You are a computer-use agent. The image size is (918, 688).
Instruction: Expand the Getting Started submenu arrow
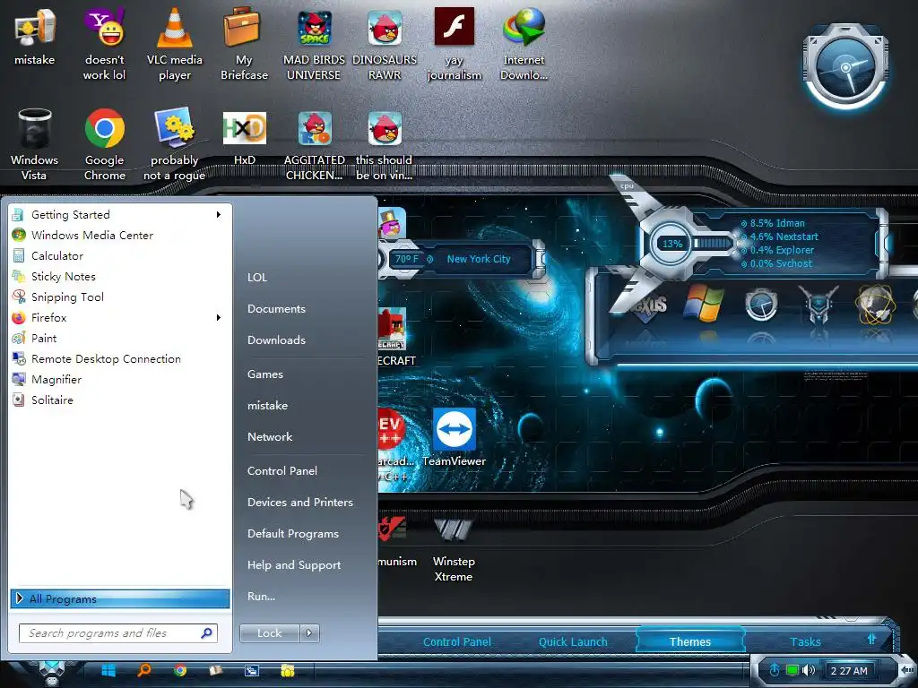tap(219, 215)
